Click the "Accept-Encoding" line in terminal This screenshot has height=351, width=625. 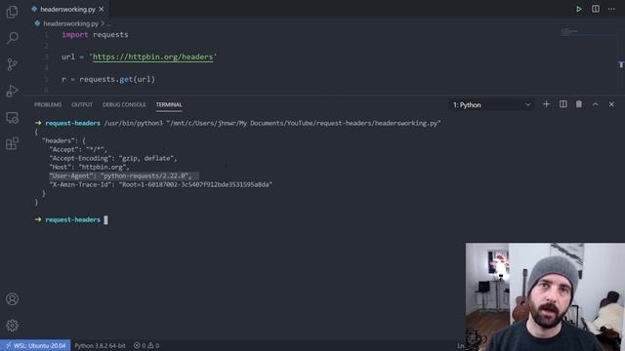click(x=113, y=158)
